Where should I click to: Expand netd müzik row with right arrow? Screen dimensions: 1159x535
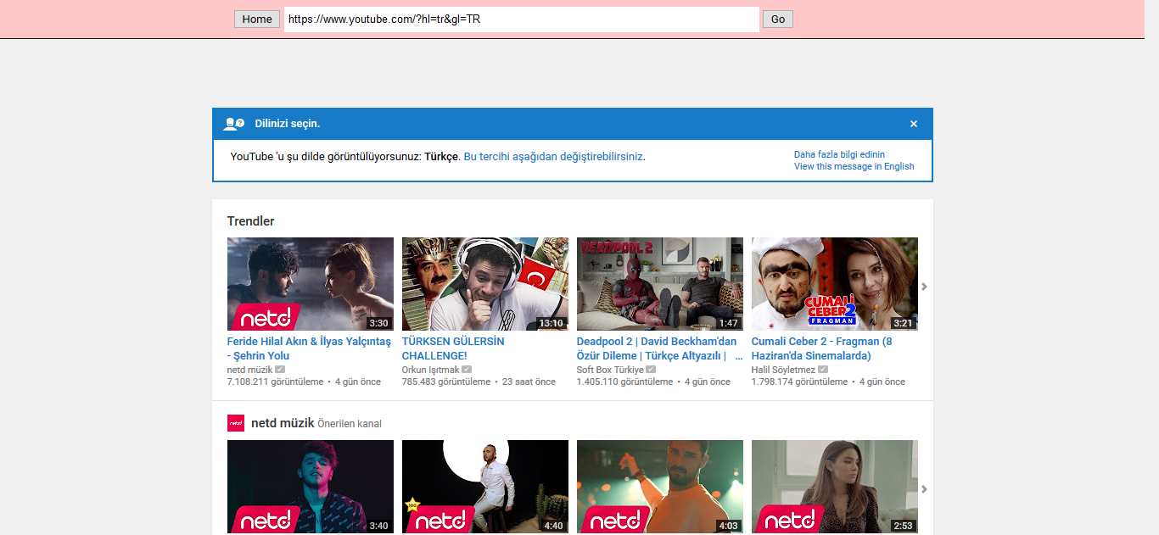(x=924, y=489)
